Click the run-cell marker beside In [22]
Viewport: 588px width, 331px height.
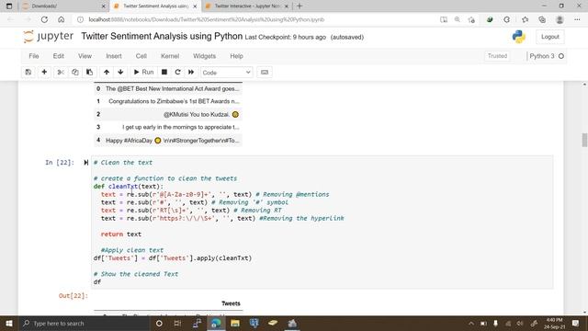tap(85, 163)
